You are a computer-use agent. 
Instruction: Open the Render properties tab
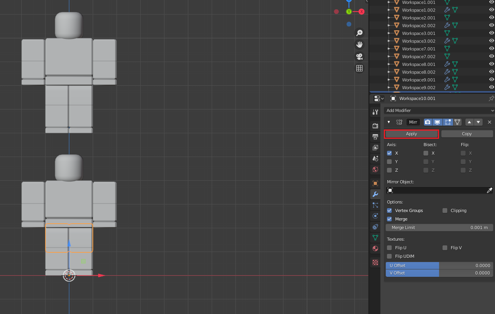375,126
